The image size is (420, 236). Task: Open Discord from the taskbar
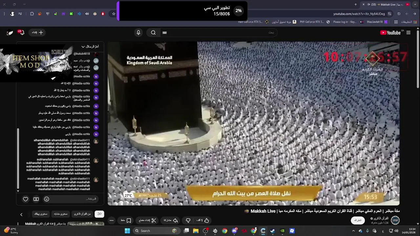tap(234, 231)
